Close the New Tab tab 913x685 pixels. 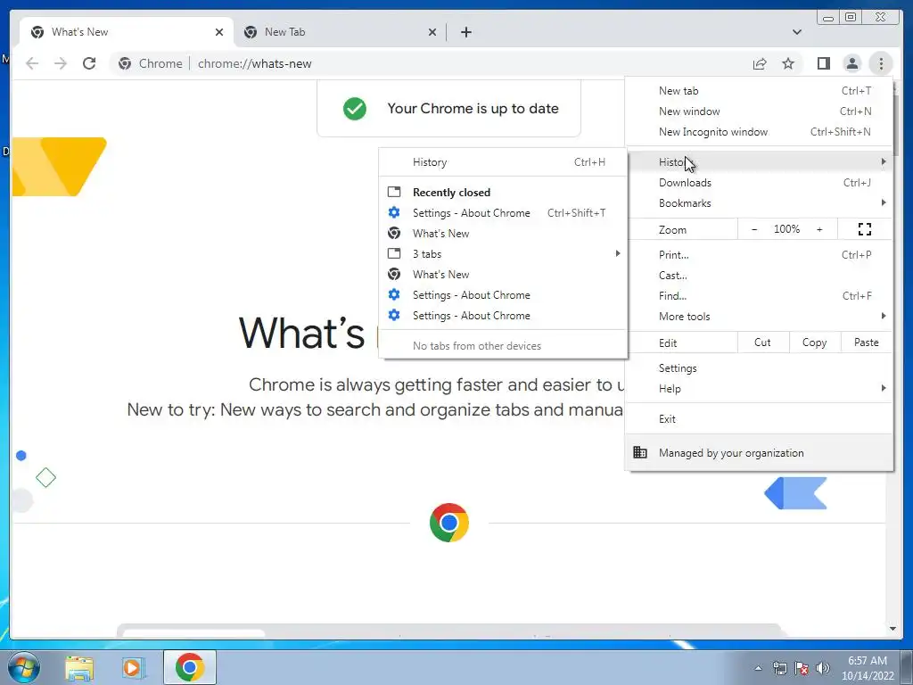pos(432,32)
